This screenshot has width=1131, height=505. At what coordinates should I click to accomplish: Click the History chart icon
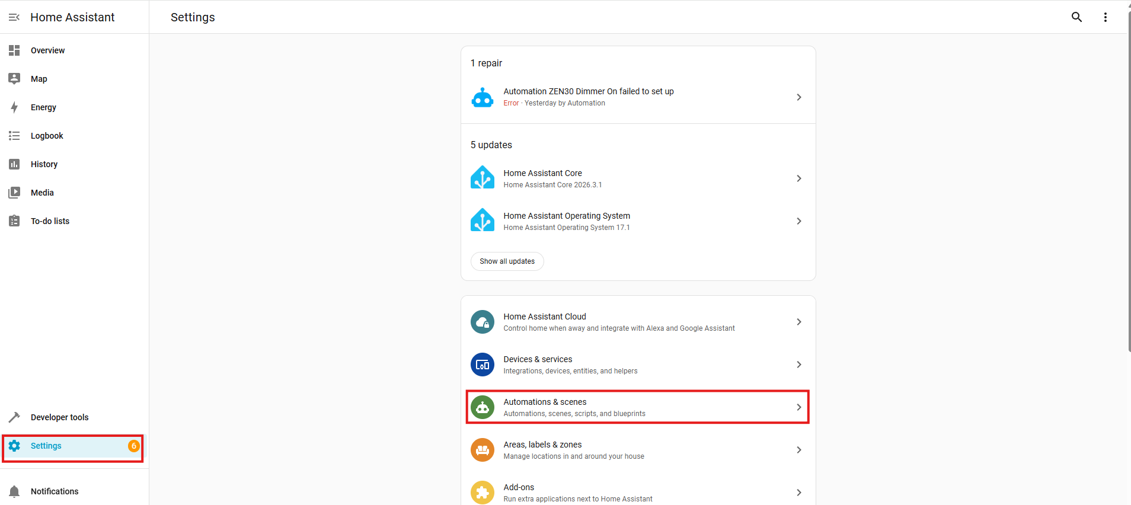[14, 164]
